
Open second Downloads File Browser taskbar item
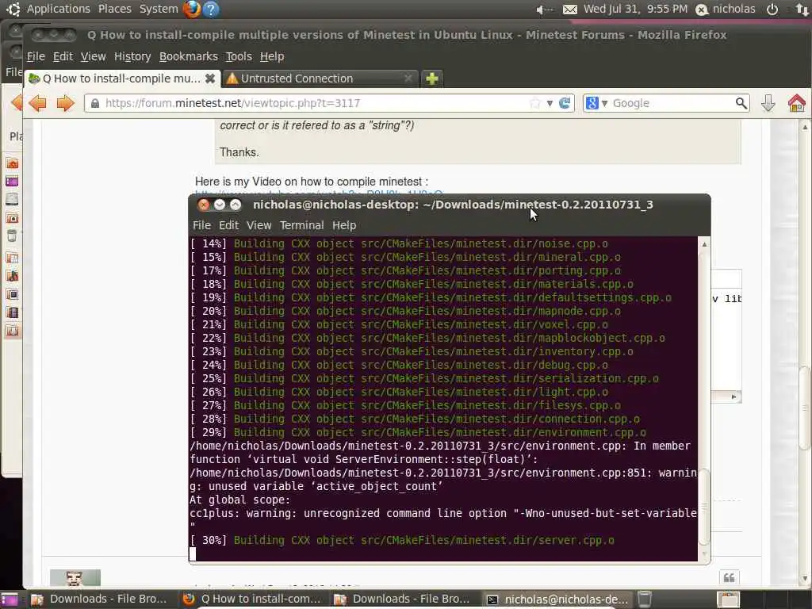click(402, 599)
